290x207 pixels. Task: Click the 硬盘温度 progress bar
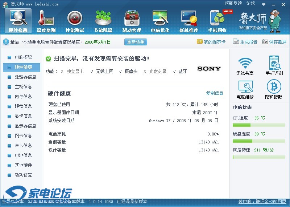259,141
